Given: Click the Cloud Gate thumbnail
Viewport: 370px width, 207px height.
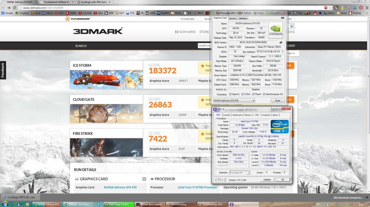Looking at the screenshot, I should 106,113.
